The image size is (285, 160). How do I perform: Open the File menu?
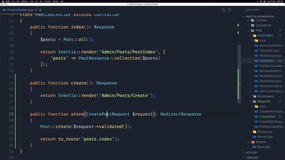pyautogui.click(x=13, y=1)
